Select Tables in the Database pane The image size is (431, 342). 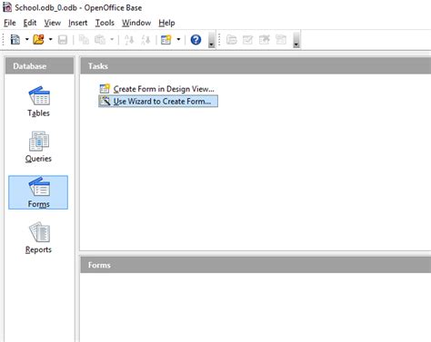pos(38,102)
